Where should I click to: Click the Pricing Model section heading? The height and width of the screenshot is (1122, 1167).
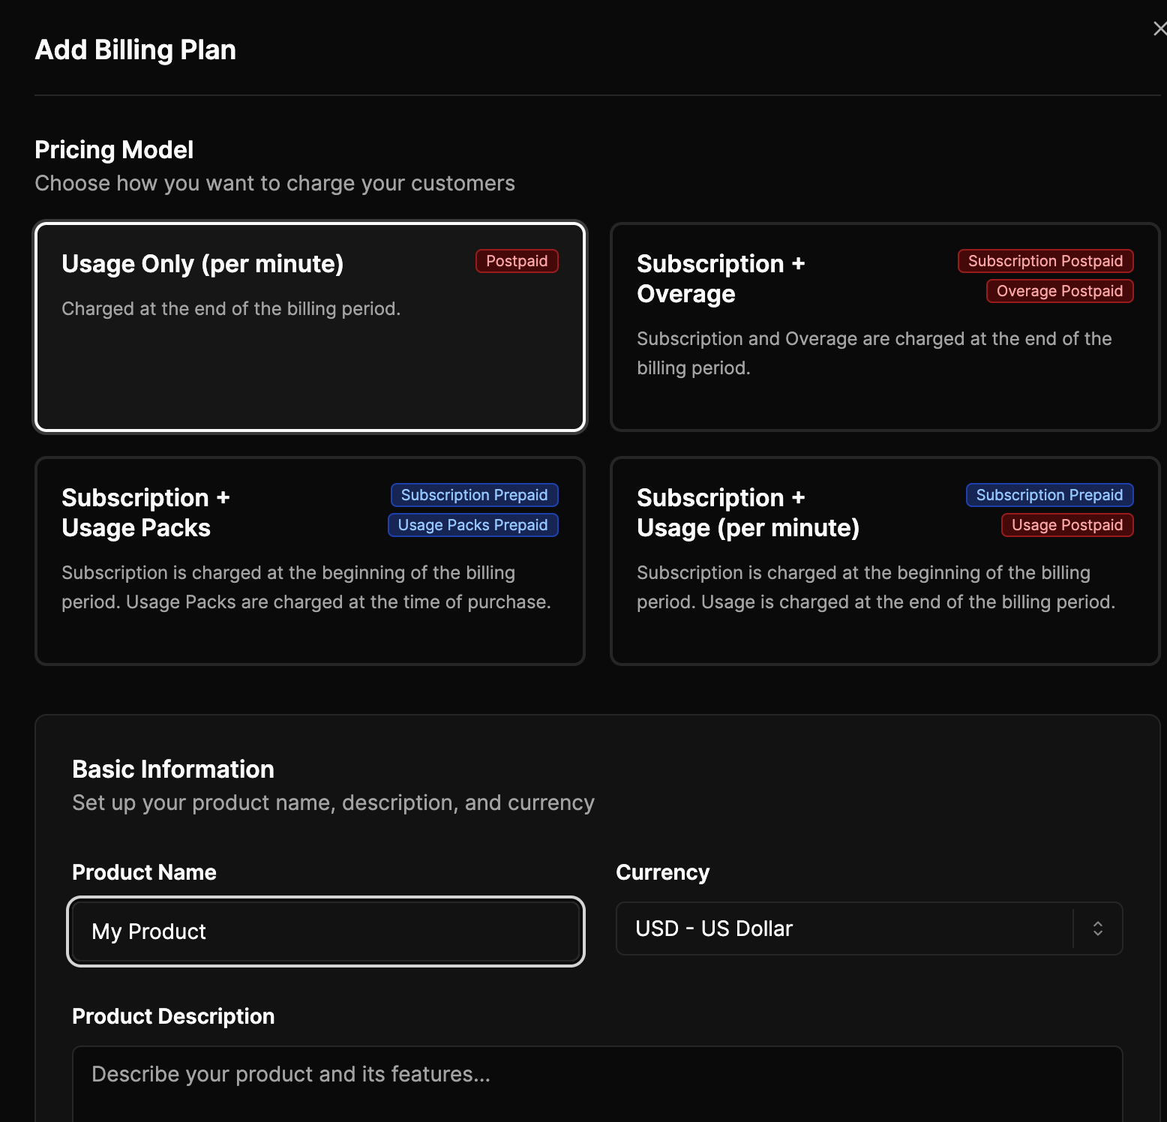click(x=114, y=150)
